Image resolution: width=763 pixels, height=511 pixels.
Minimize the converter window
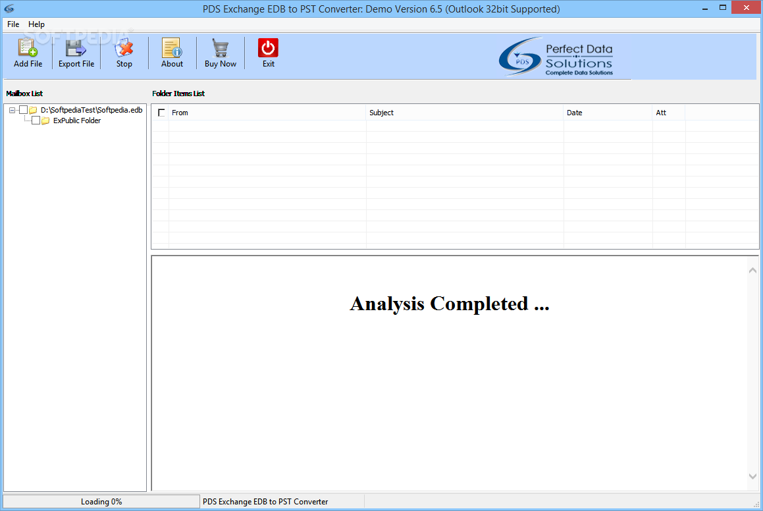click(x=704, y=9)
